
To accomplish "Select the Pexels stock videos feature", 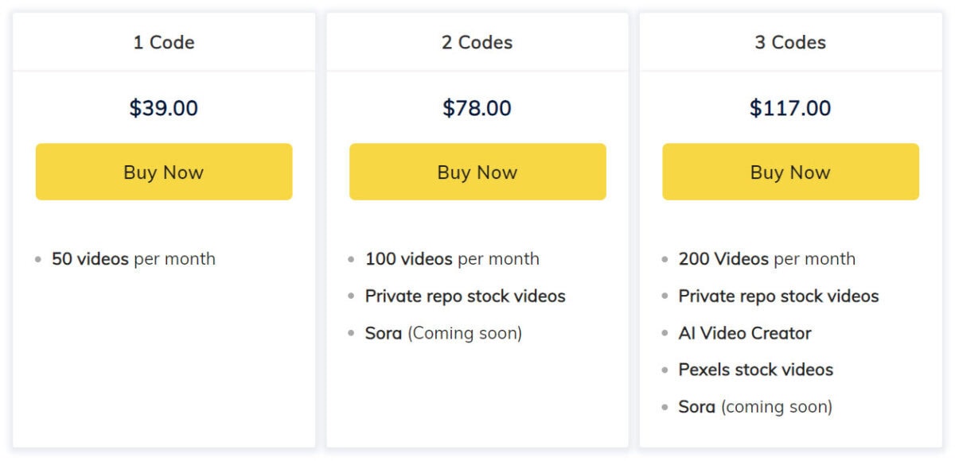I will click(754, 370).
